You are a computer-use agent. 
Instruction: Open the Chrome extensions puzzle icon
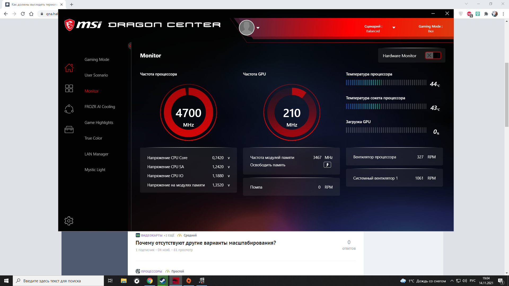point(486,14)
